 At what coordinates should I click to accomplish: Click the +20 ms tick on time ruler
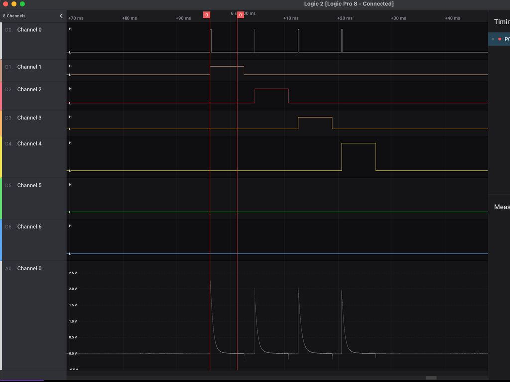(x=345, y=18)
